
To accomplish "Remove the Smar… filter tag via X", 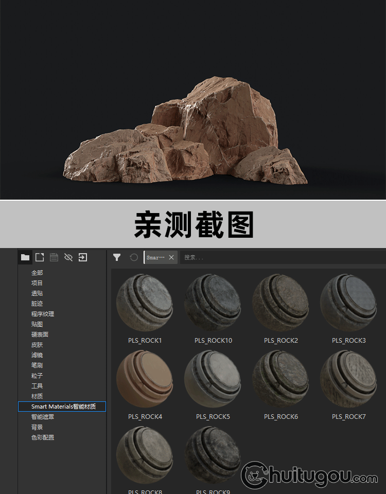I will 171,257.
